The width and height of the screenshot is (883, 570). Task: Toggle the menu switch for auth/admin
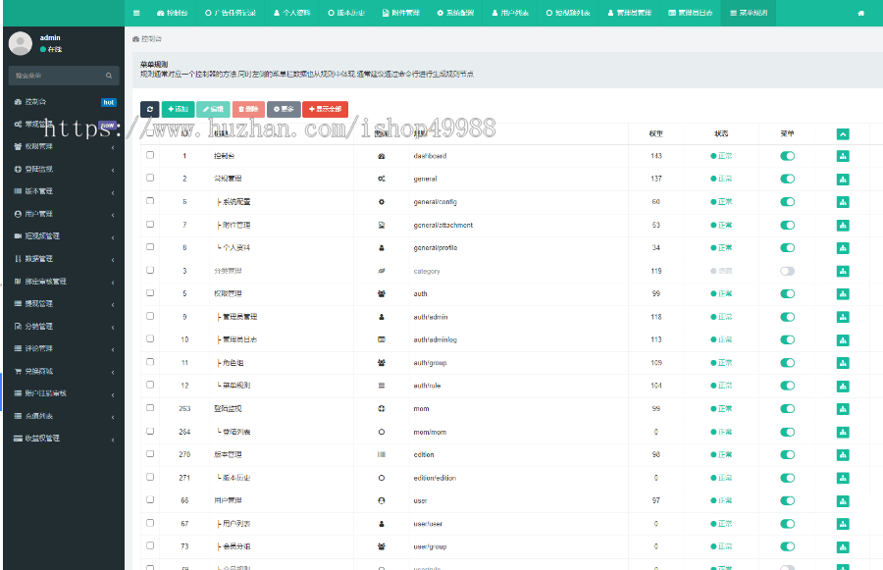(787, 317)
